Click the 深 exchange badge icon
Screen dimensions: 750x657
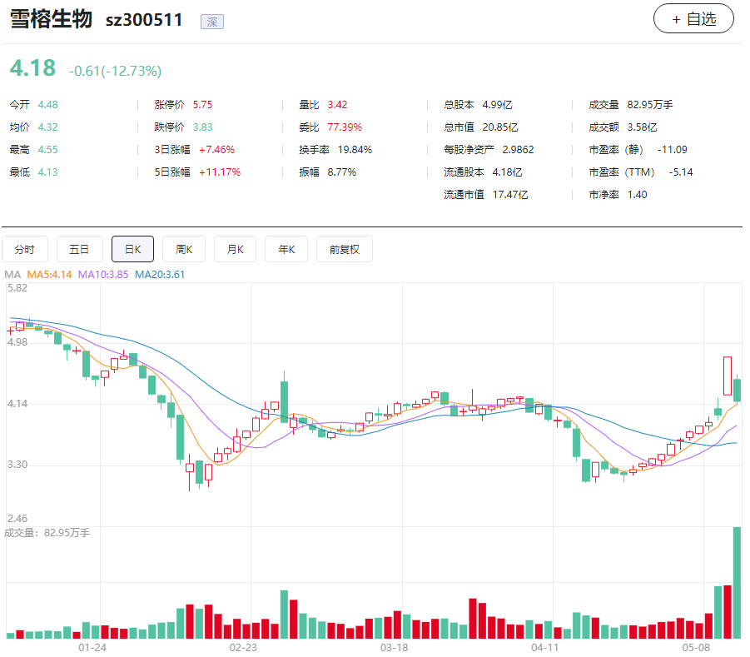pos(212,22)
